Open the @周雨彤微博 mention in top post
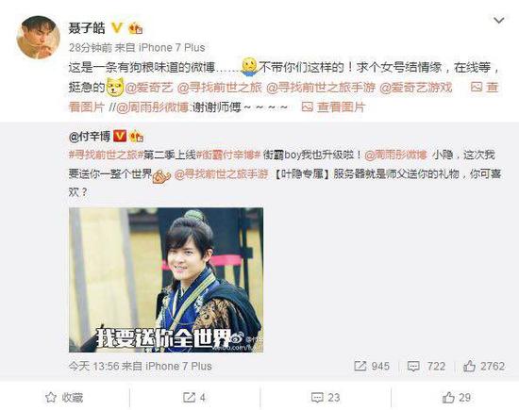This screenshot has width=519, height=410. click(152, 107)
